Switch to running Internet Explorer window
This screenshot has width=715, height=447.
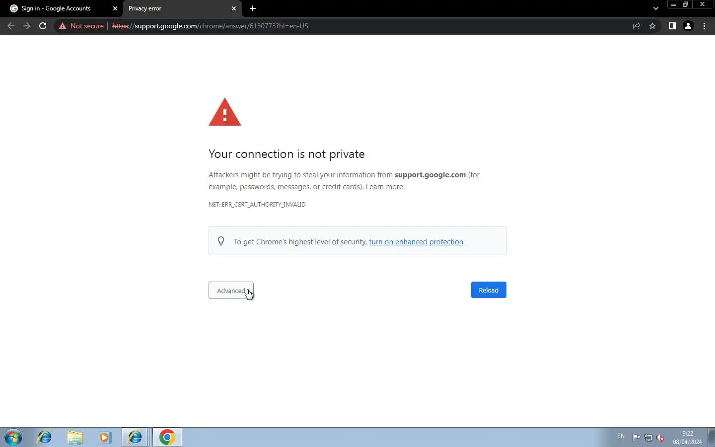coord(135,438)
